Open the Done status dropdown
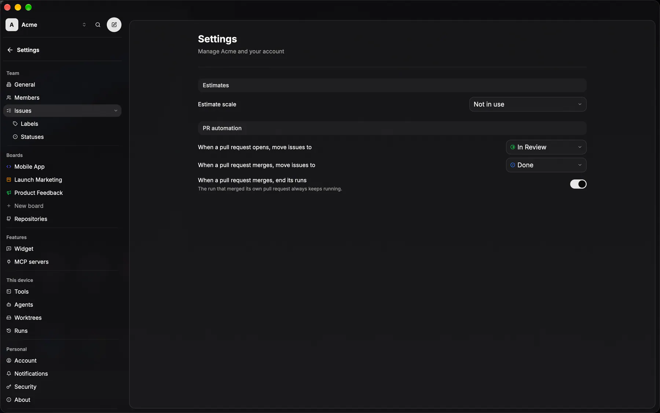The width and height of the screenshot is (660, 413). tap(546, 165)
